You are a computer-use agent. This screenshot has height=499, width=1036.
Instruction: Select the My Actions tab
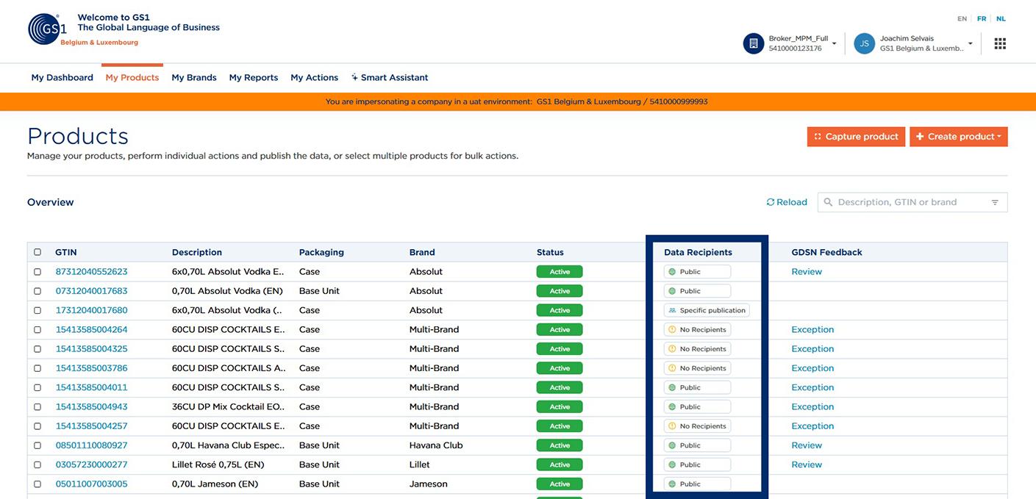(x=315, y=77)
